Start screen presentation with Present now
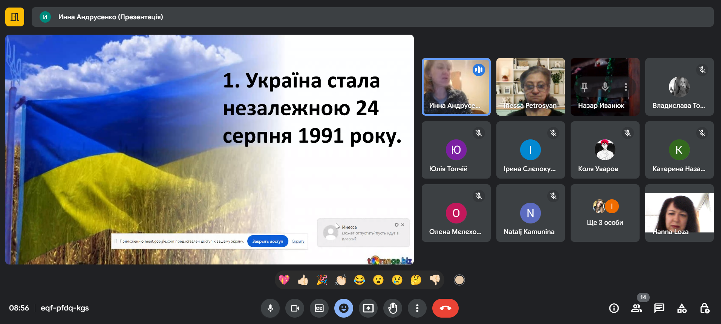 tap(368, 308)
